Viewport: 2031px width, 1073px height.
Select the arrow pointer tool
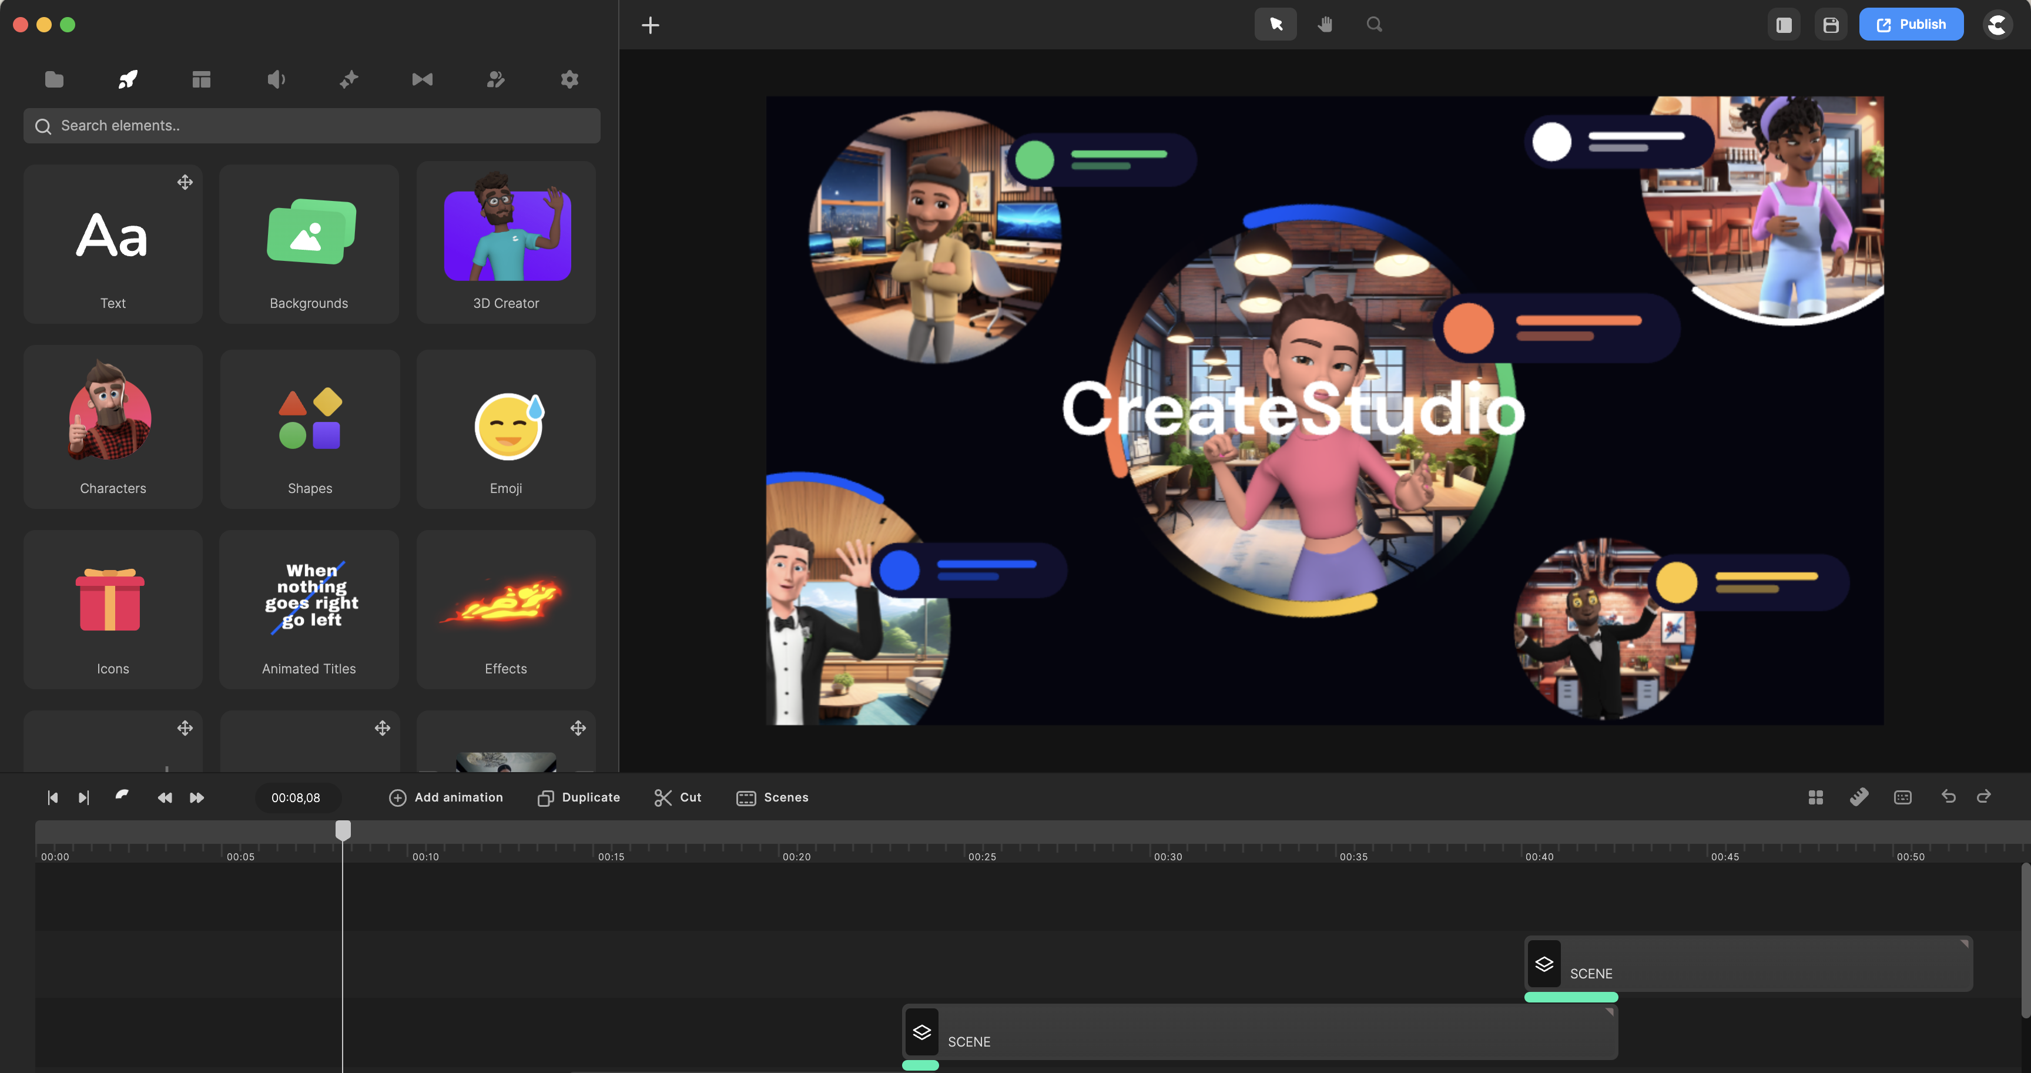1276,25
